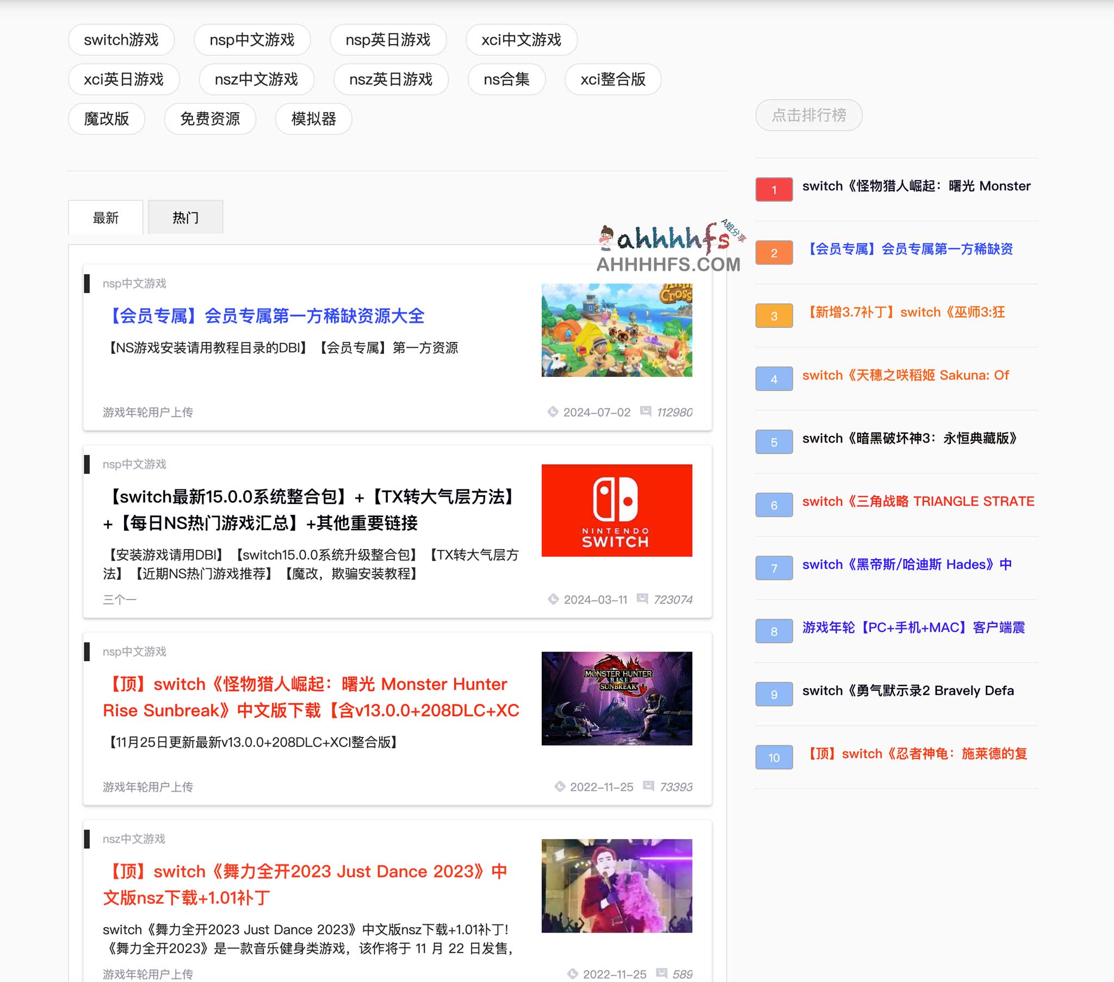1114x982 pixels.
Task: Click the date 2024-07-02
Action: click(597, 413)
